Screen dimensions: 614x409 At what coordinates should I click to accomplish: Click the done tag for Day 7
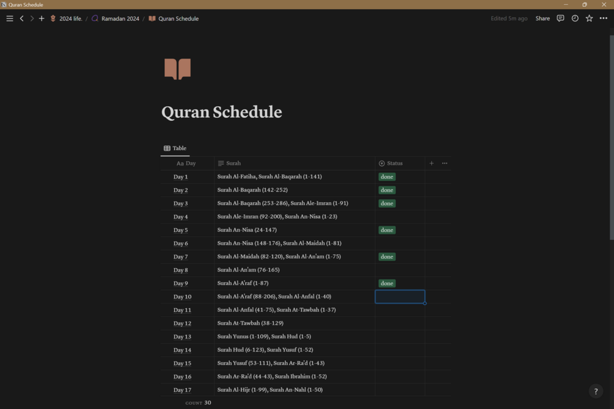click(387, 256)
